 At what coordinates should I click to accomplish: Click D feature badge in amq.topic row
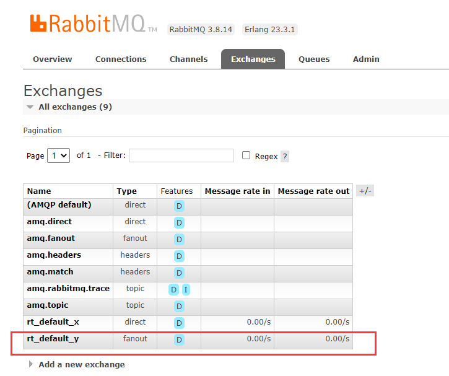(x=179, y=306)
